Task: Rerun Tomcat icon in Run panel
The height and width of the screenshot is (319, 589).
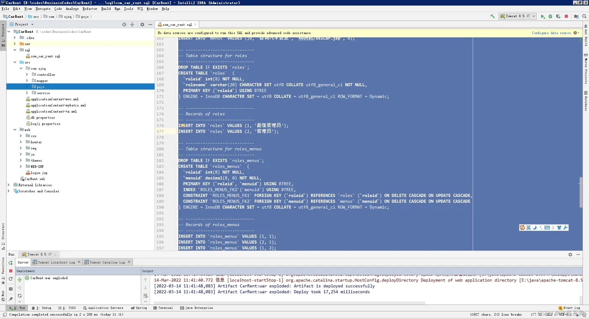Action: coord(11,263)
